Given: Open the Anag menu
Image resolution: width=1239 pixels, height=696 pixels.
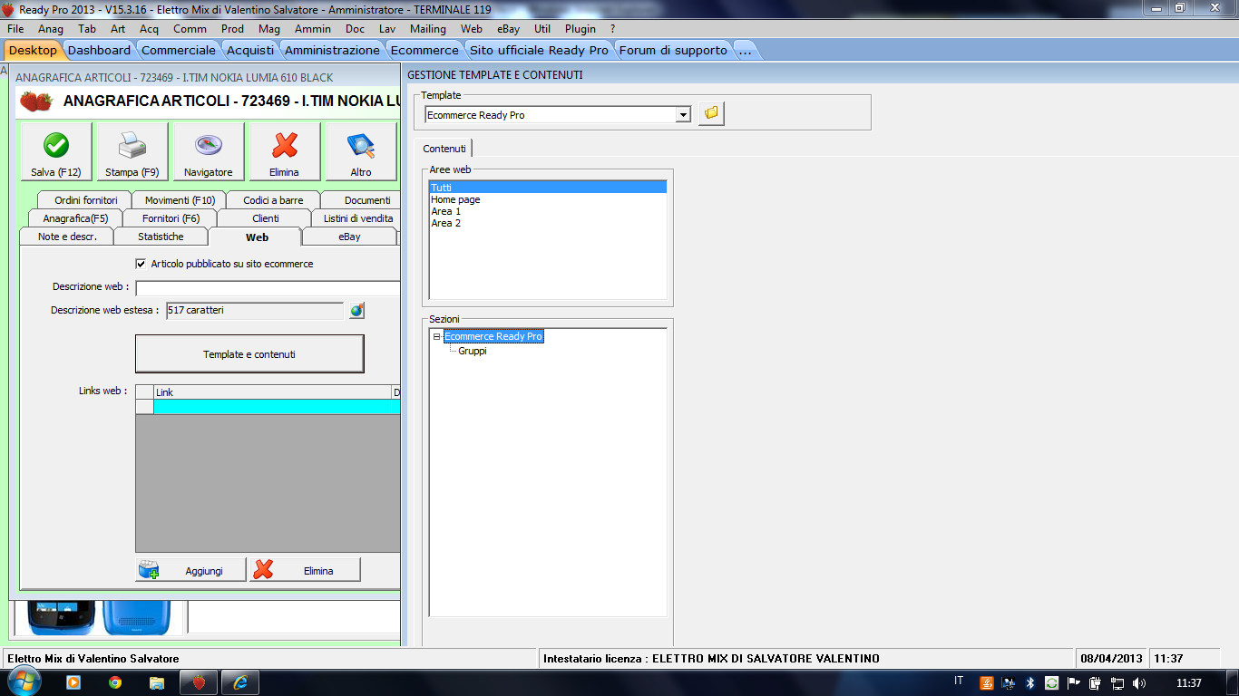Looking at the screenshot, I should [51, 29].
